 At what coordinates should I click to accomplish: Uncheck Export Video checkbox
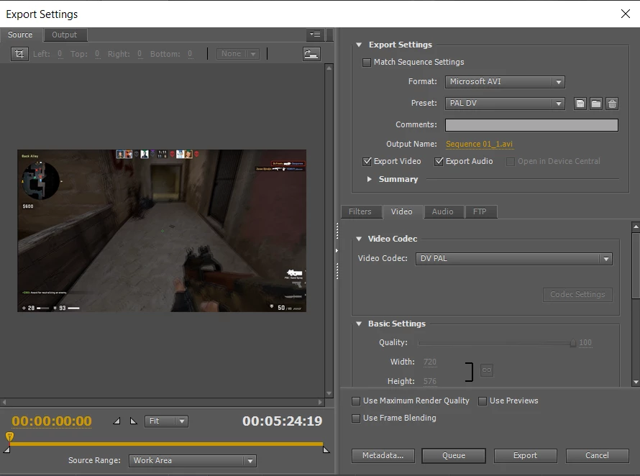click(x=367, y=162)
